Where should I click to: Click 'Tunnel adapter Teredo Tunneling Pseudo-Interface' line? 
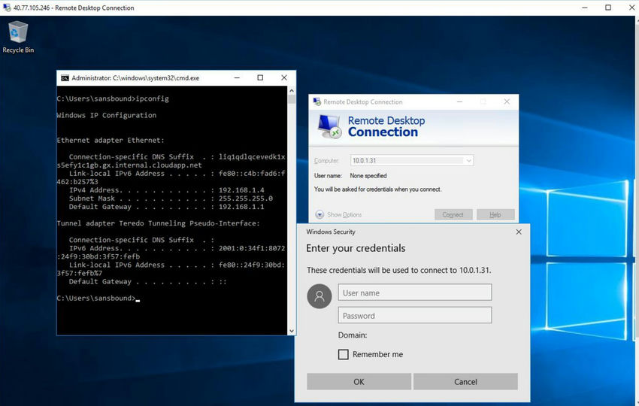(158, 223)
